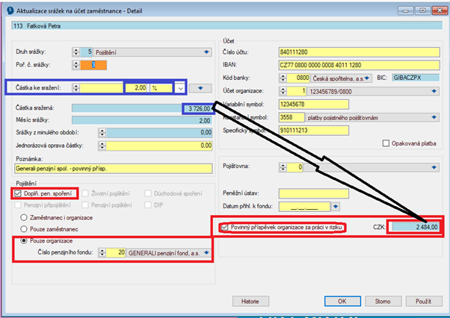Select the Pouze zaměstnanec radio option
This screenshot has width=450, height=318.
pyautogui.click(x=24, y=228)
